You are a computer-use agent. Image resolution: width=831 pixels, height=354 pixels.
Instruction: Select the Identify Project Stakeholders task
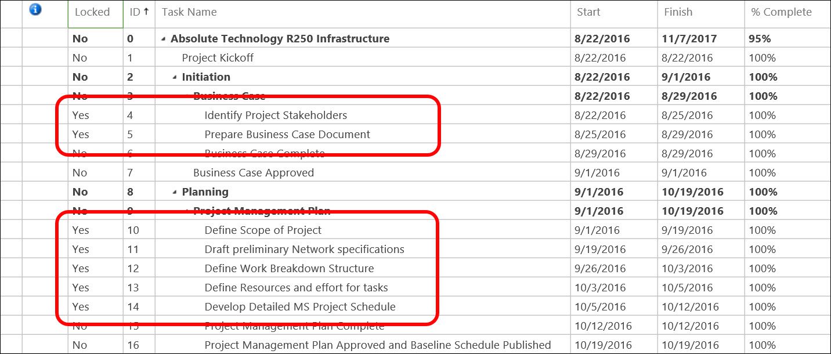click(276, 115)
